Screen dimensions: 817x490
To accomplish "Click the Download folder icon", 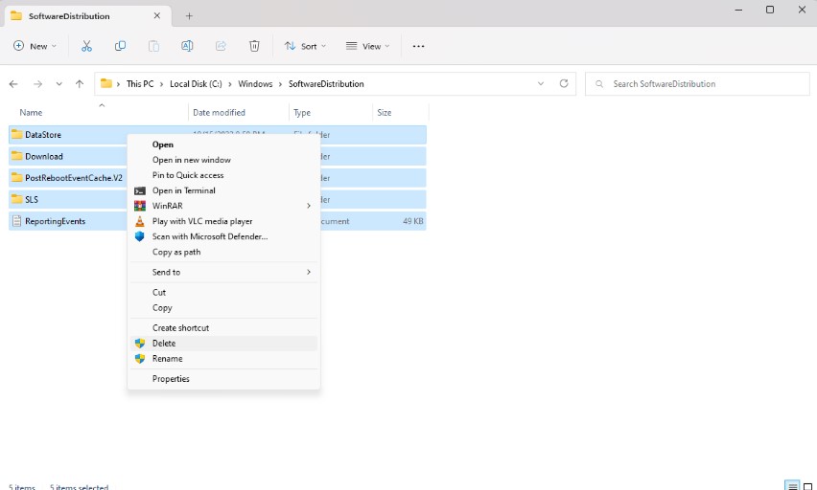I will coord(16,156).
